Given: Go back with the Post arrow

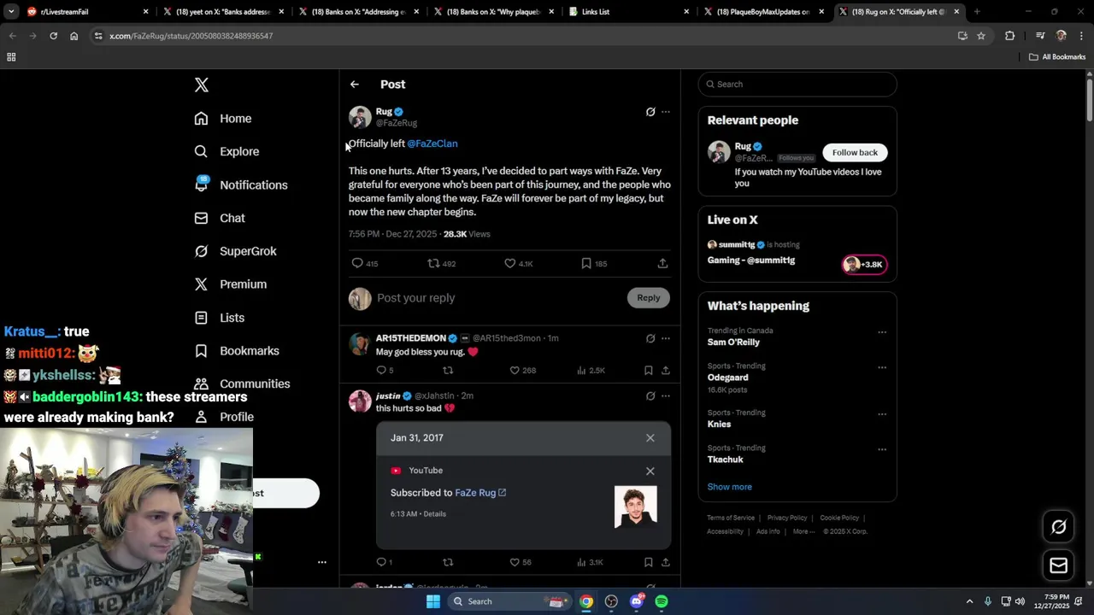Looking at the screenshot, I should (x=355, y=85).
